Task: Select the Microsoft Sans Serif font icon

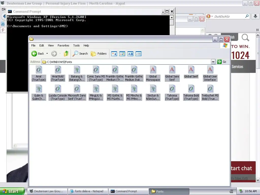Action: (x=77, y=93)
